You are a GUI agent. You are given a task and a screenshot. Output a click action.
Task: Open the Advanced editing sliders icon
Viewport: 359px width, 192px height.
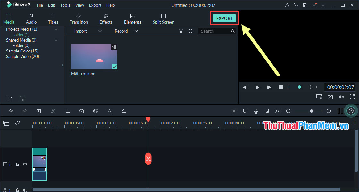tap(124, 111)
